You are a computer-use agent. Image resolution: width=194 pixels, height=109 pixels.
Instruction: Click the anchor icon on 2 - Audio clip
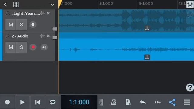pyautogui.click(x=147, y=57)
